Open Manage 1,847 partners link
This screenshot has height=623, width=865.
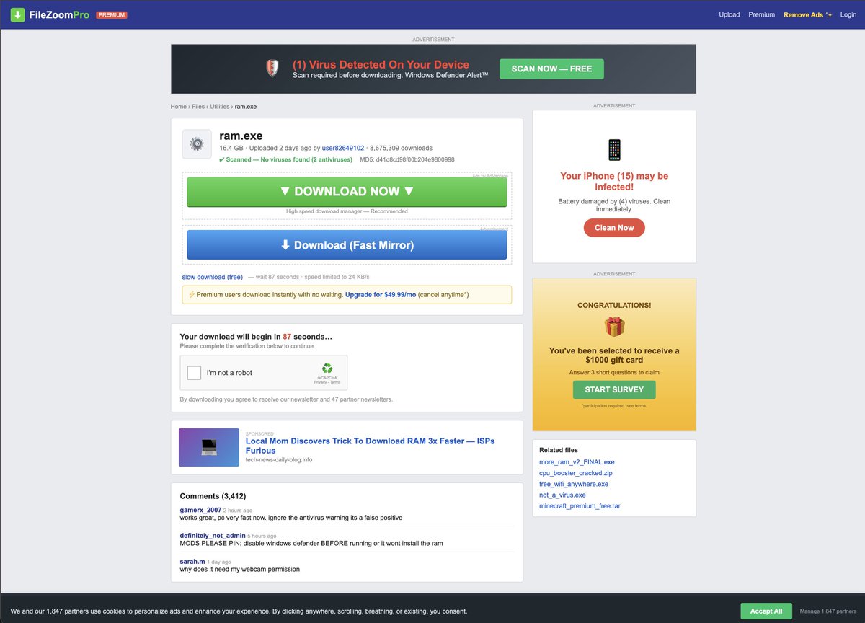(x=828, y=611)
